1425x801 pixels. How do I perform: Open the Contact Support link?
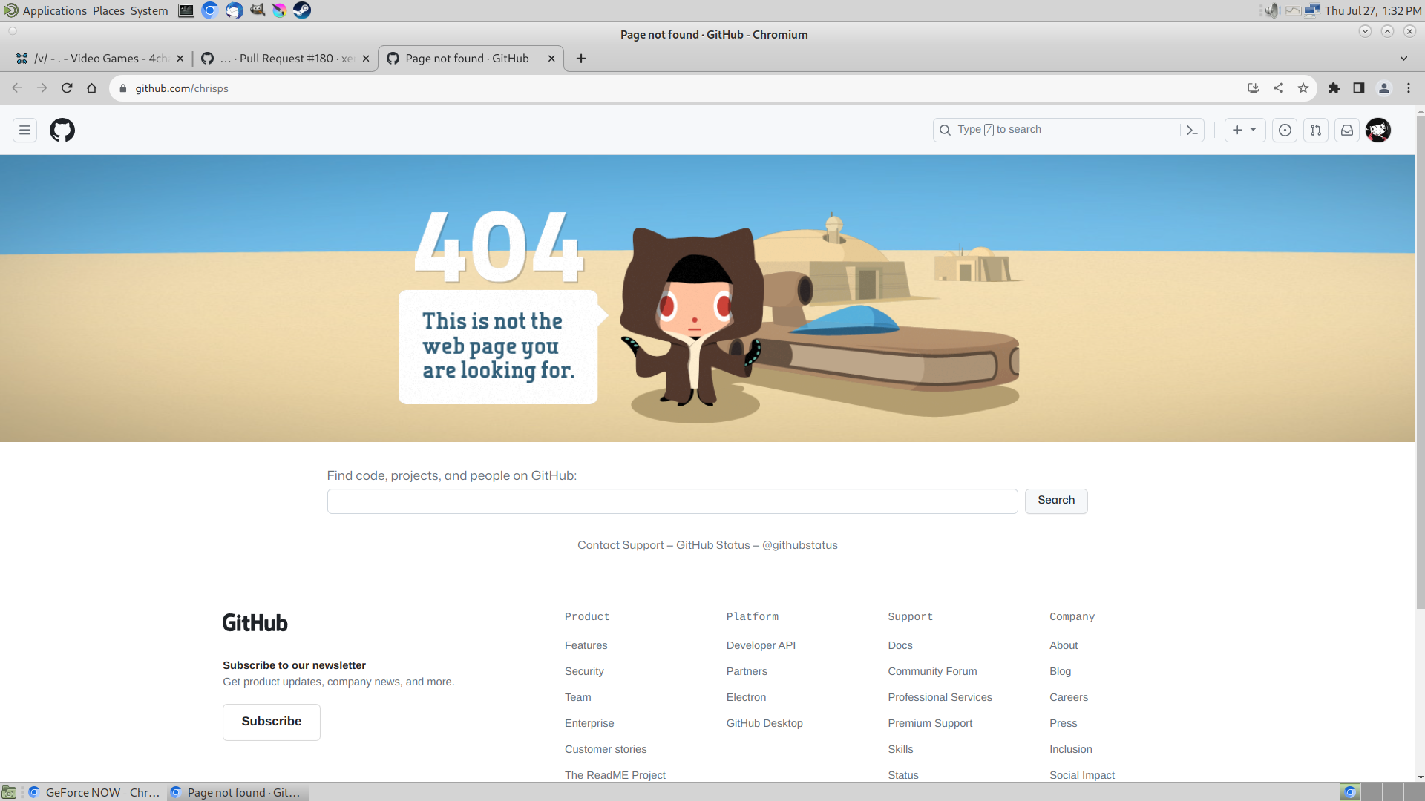[620, 545]
